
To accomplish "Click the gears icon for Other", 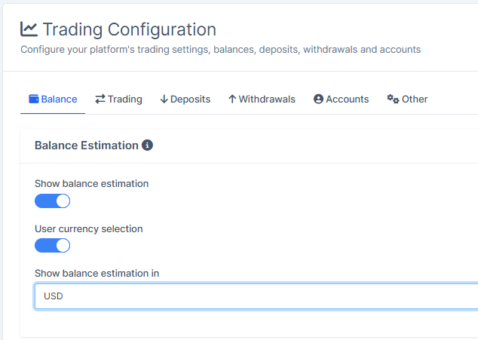I will pyautogui.click(x=393, y=99).
